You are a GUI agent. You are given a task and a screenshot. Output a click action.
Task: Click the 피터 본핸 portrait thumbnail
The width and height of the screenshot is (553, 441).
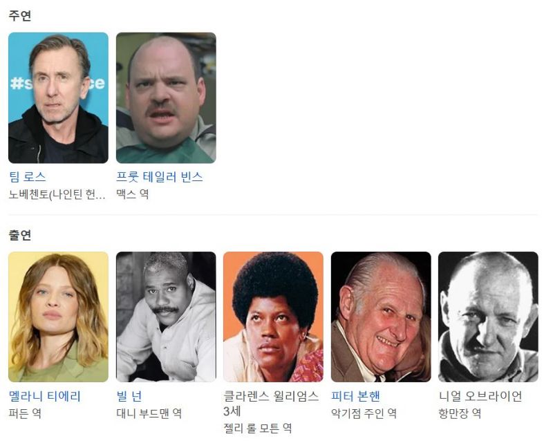pos(381,317)
